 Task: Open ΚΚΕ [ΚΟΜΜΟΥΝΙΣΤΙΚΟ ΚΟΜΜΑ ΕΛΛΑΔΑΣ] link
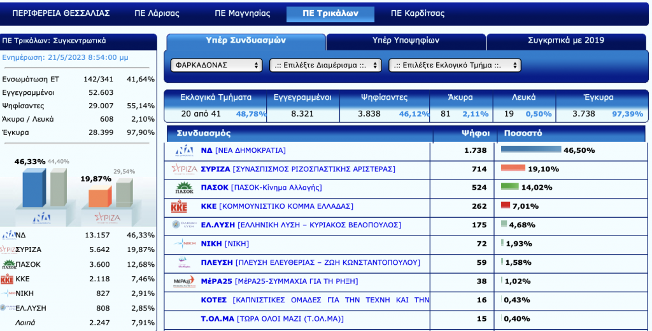pos(277,206)
